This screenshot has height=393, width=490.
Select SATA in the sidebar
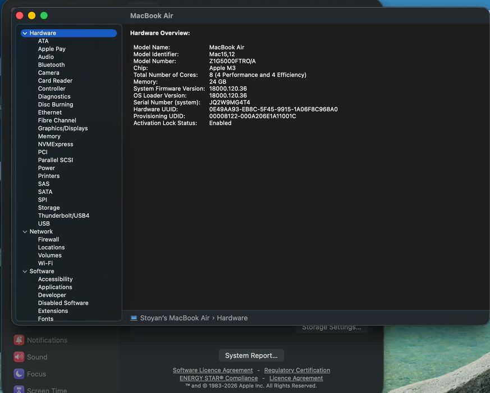[45, 192]
